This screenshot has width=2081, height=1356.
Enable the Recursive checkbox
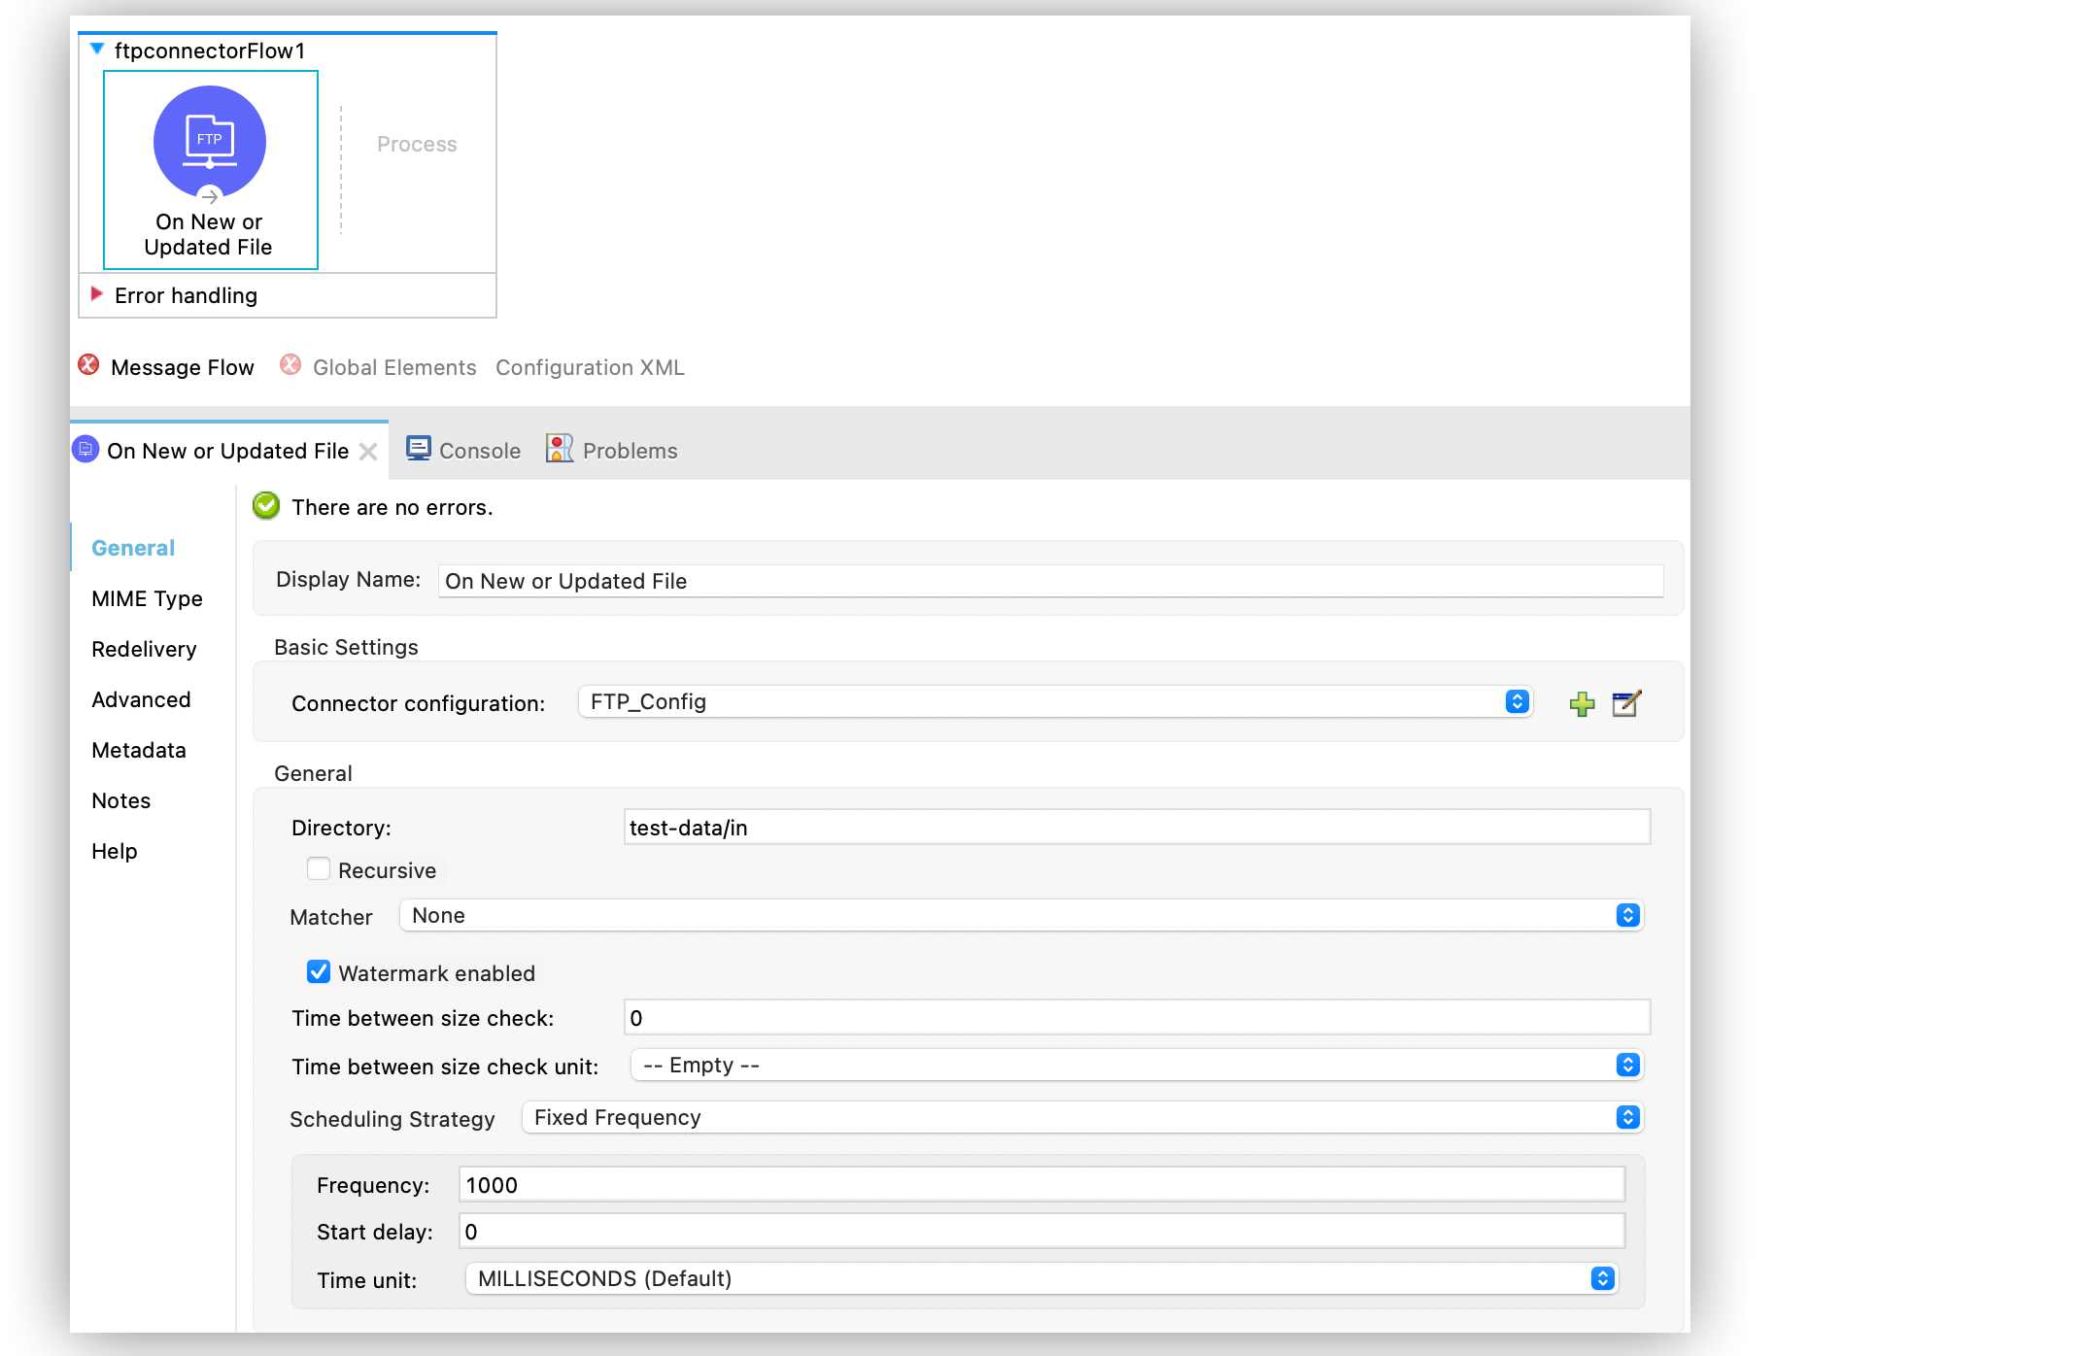click(319, 868)
